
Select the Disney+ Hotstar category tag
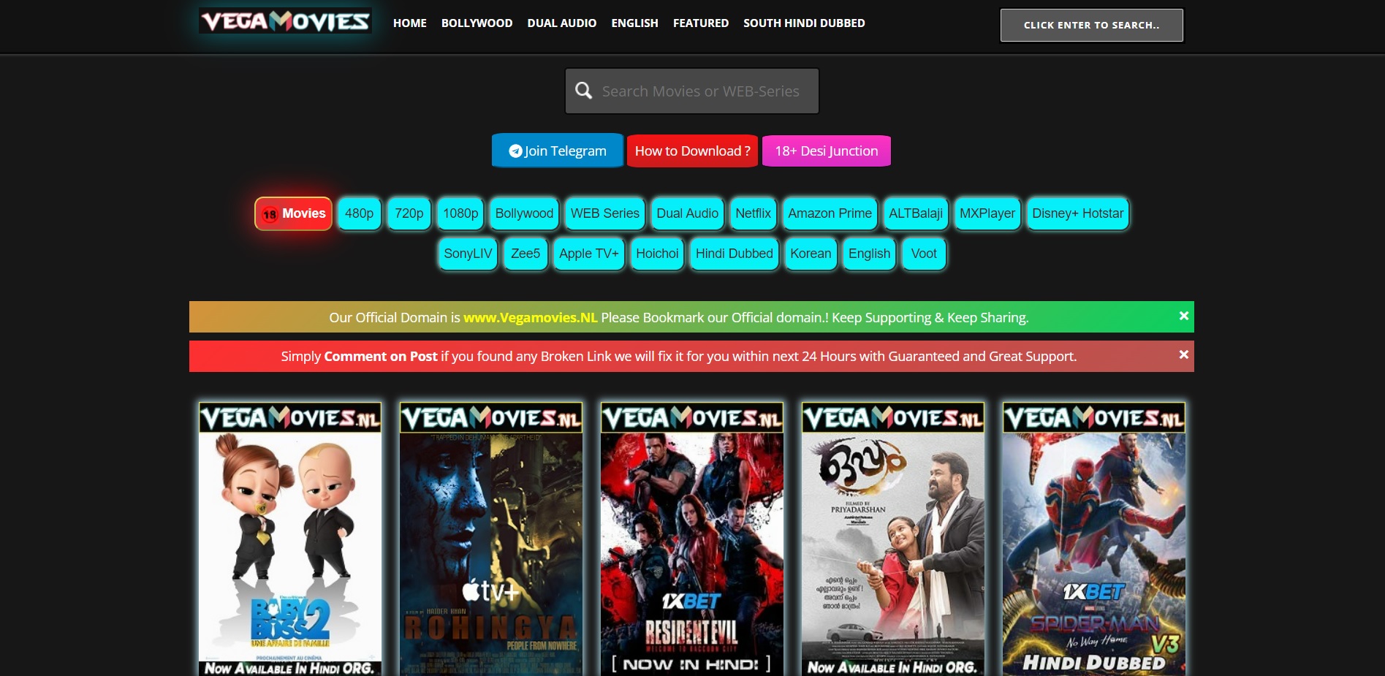click(x=1077, y=213)
